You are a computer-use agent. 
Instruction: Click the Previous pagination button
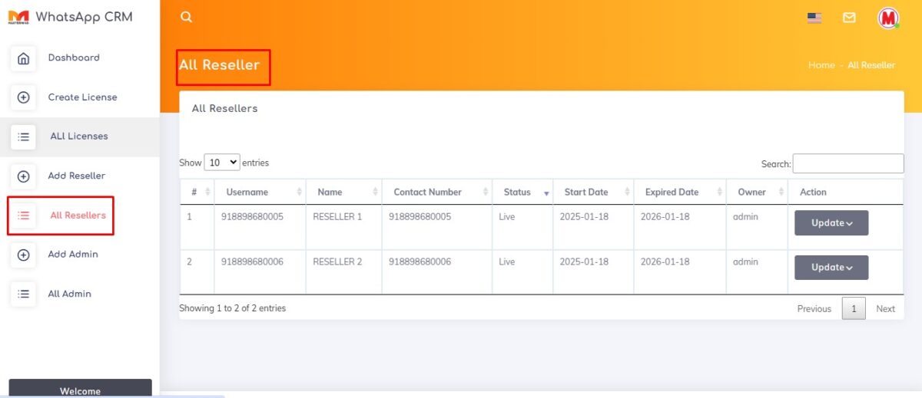pyautogui.click(x=814, y=308)
